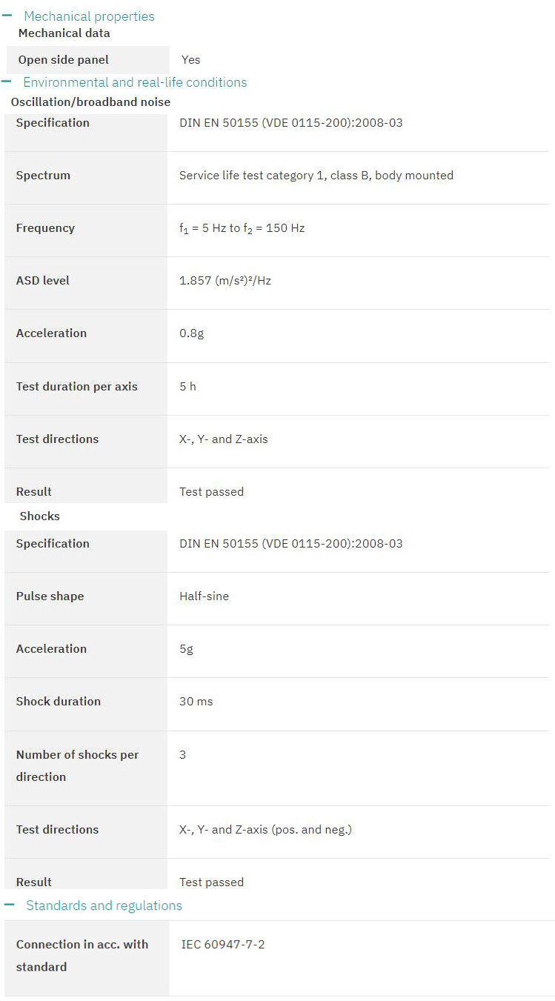This screenshot has height=1001, width=555.
Task: Click the 30 ms shock duration value
Action: coord(196,702)
